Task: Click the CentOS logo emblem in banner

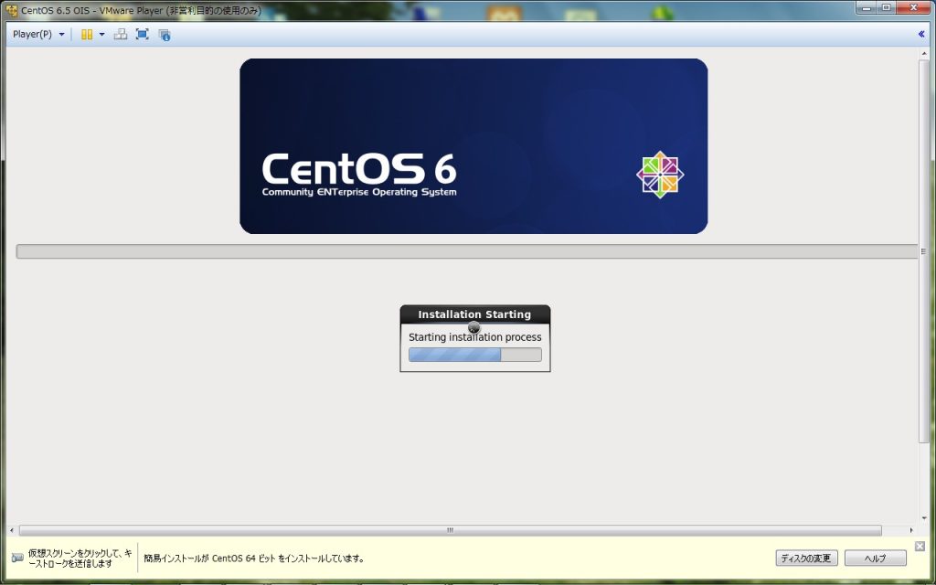Action: point(660,175)
